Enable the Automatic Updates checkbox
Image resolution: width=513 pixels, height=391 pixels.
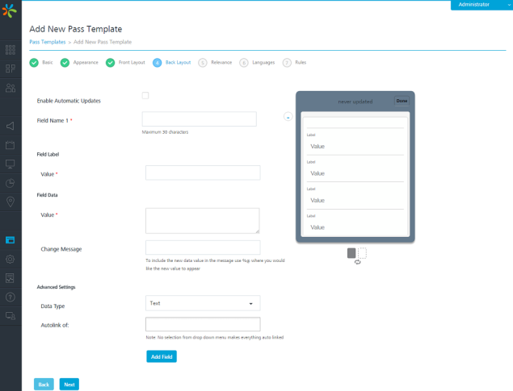coord(145,96)
